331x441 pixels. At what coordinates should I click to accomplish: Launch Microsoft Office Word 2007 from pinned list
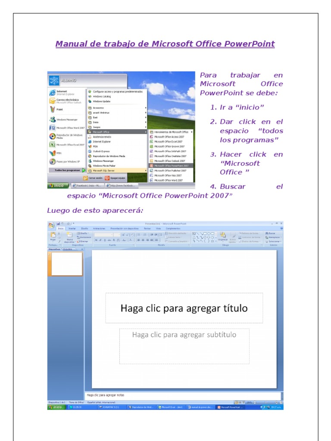67,127
